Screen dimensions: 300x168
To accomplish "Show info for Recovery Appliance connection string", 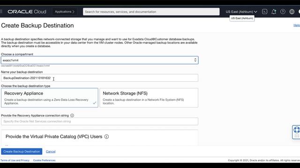I will 72,115.
